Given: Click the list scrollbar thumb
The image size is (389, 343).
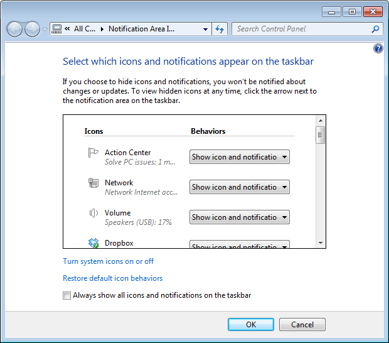Looking at the screenshot, I should [320, 135].
